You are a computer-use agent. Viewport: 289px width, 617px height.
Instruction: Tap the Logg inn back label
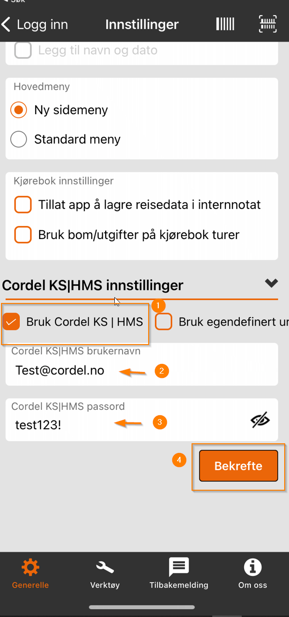(42, 24)
